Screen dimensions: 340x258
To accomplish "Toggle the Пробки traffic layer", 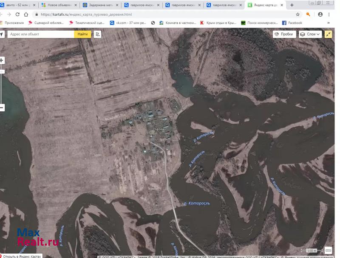I will (x=284, y=34).
